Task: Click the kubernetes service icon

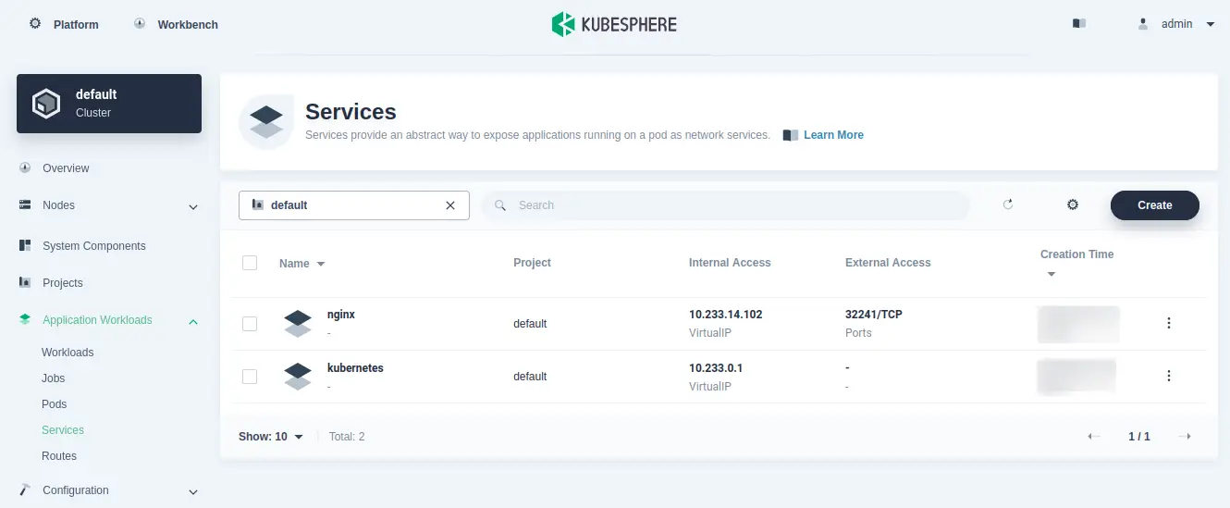Action: click(x=298, y=377)
